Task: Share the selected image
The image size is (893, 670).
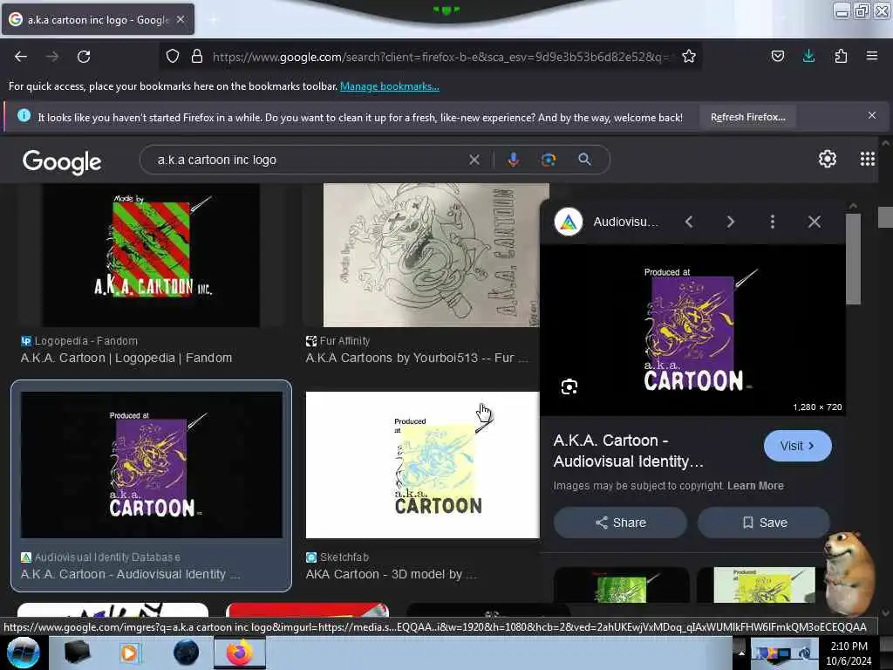Action: pyautogui.click(x=620, y=523)
